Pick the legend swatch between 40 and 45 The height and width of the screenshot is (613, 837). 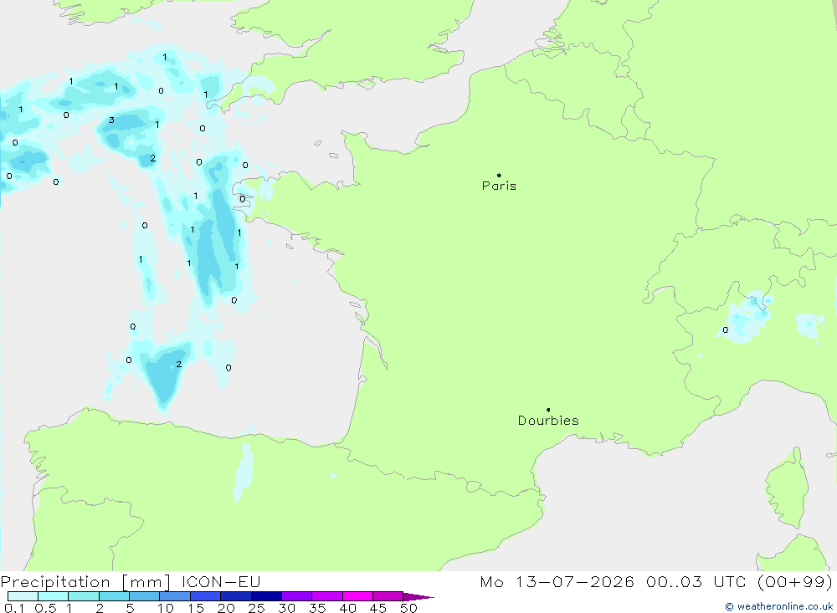[x=357, y=596]
